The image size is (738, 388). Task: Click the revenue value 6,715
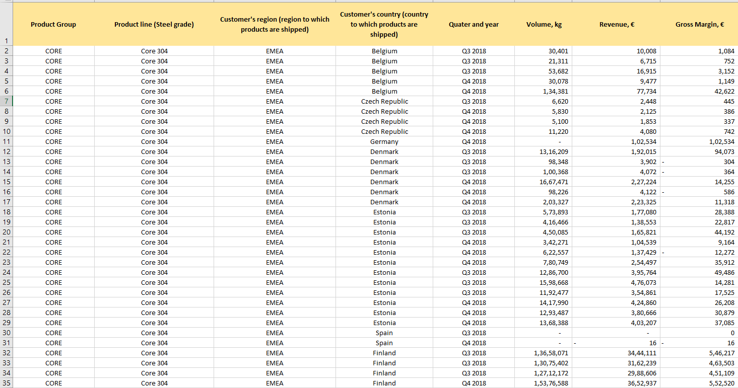point(616,61)
